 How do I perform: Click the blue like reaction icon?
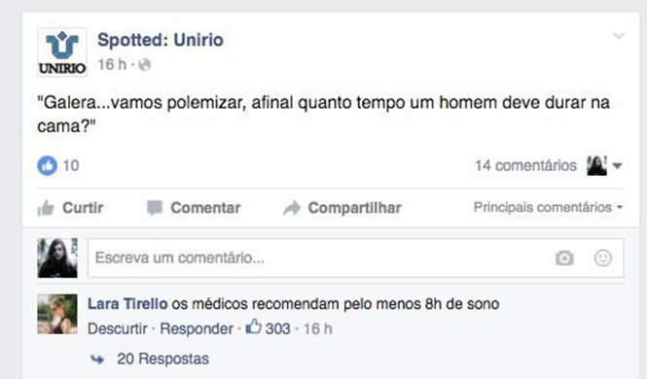pyautogui.click(x=48, y=165)
